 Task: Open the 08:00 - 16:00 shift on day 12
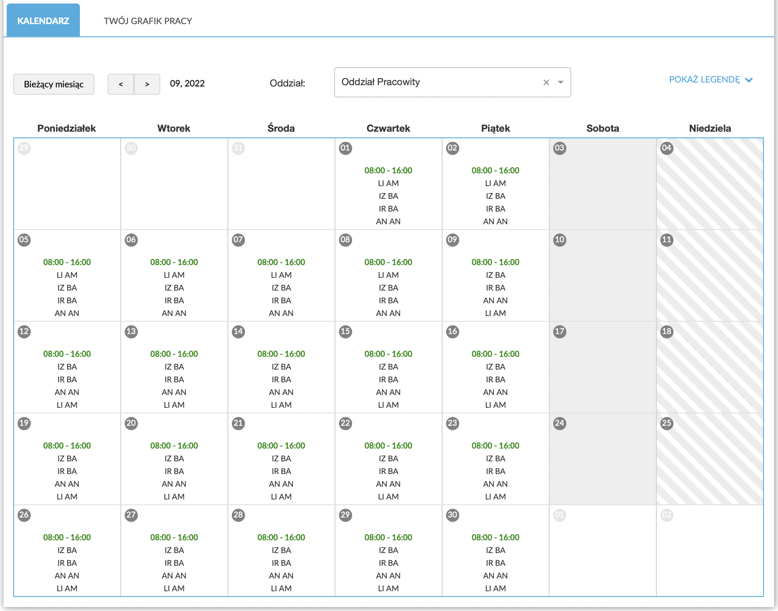coord(67,354)
